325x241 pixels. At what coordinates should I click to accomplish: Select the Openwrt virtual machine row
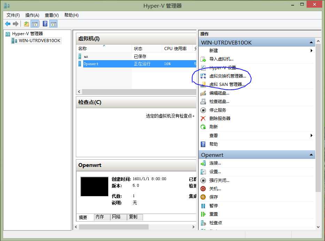[136, 64]
